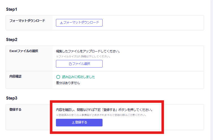Click the フォーマットダウンロード row label

point(27,21)
